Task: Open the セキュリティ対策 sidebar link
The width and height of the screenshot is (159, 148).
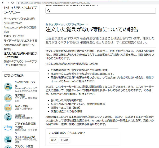Action: click(x=14, y=36)
